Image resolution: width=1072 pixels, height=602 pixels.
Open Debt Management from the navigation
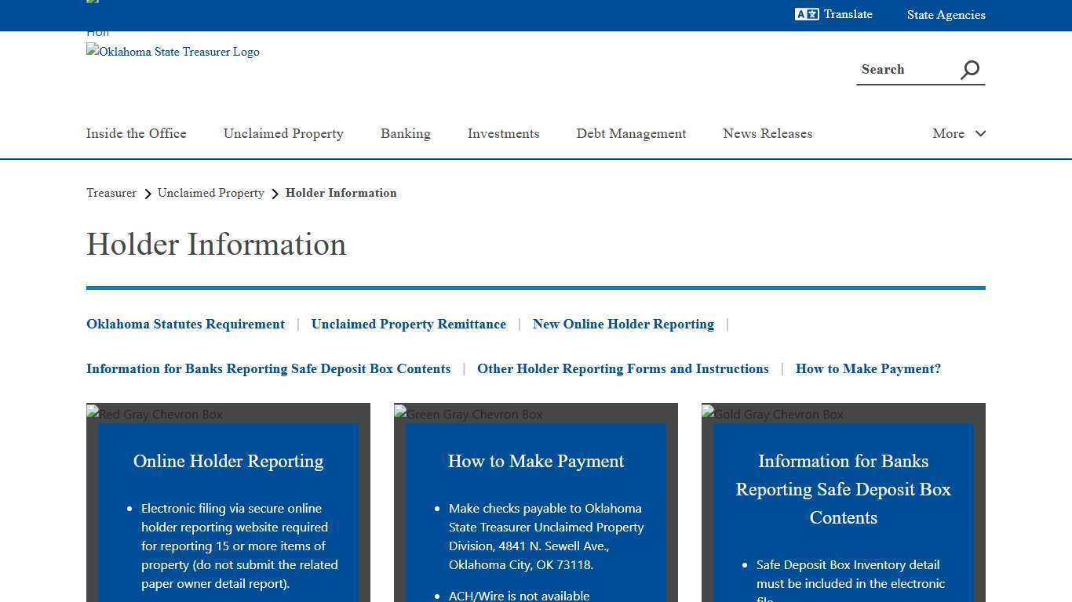(631, 133)
